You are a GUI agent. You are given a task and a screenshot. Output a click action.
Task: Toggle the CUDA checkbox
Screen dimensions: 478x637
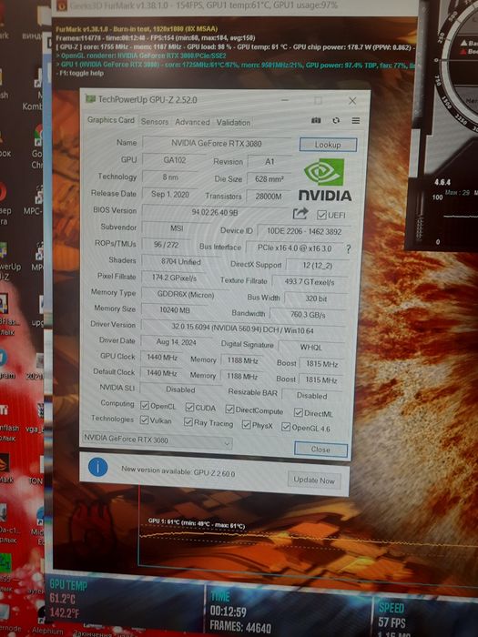[x=189, y=407]
